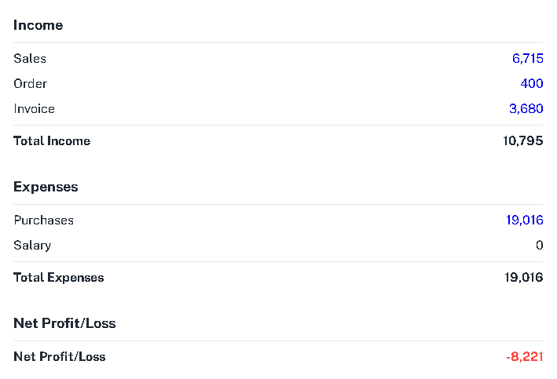The width and height of the screenshot is (557, 379).
Task: Click the Salary row label
Action: [x=32, y=246]
